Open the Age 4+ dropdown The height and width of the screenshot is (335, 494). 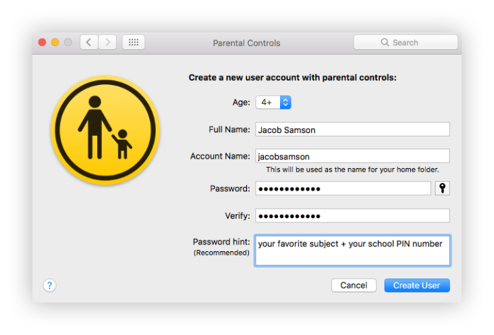[x=273, y=102]
